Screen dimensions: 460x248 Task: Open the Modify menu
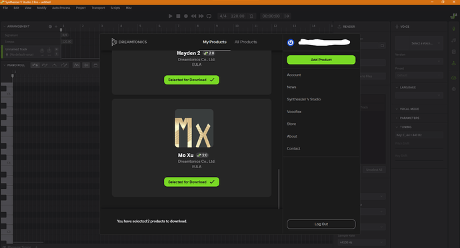41,8
